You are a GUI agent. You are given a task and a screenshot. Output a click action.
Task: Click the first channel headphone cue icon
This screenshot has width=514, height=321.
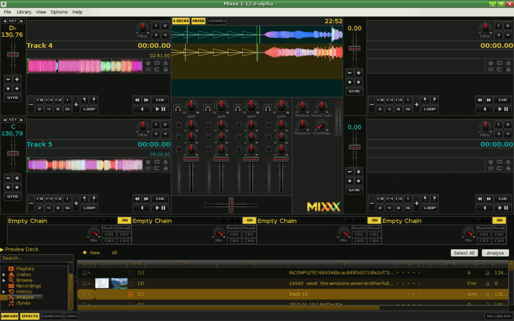pyautogui.click(x=178, y=108)
